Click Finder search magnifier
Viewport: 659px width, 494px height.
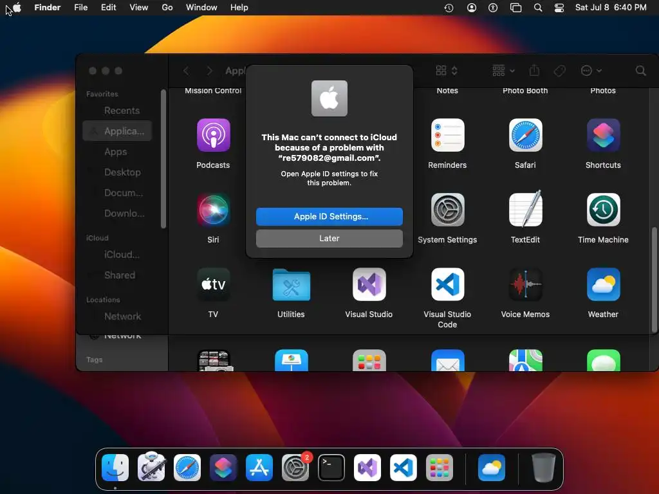tap(640, 71)
